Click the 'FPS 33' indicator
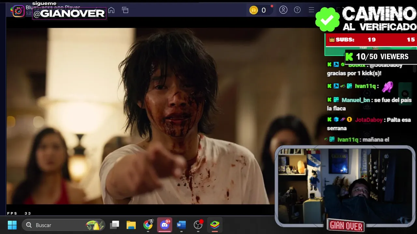Image resolution: width=417 pixels, height=234 pixels. (19, 214)
